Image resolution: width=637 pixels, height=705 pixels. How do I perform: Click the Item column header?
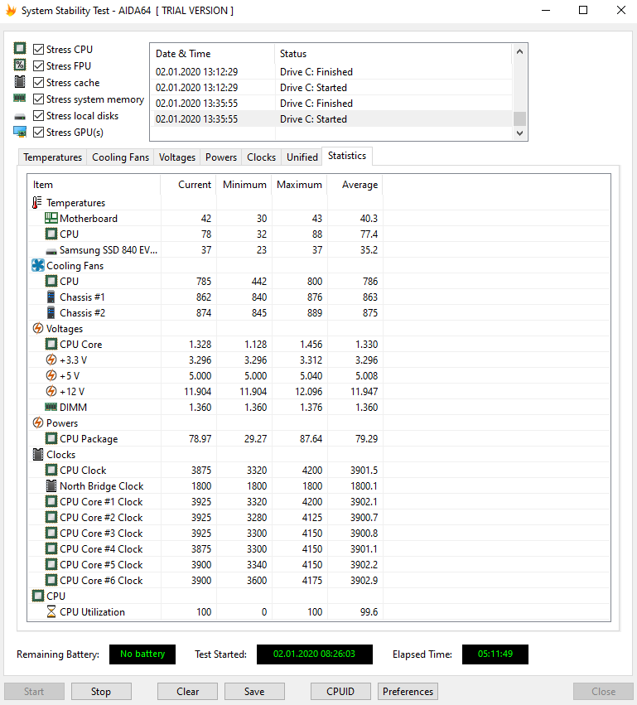coord(94,185)
